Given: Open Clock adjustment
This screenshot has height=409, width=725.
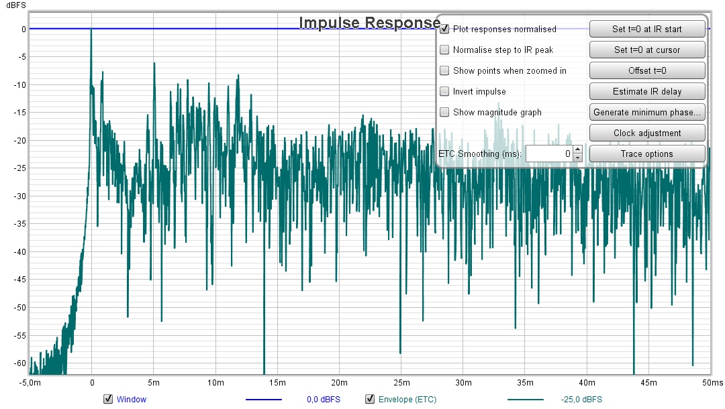Looking at the screenshot, I should point(647,133).
